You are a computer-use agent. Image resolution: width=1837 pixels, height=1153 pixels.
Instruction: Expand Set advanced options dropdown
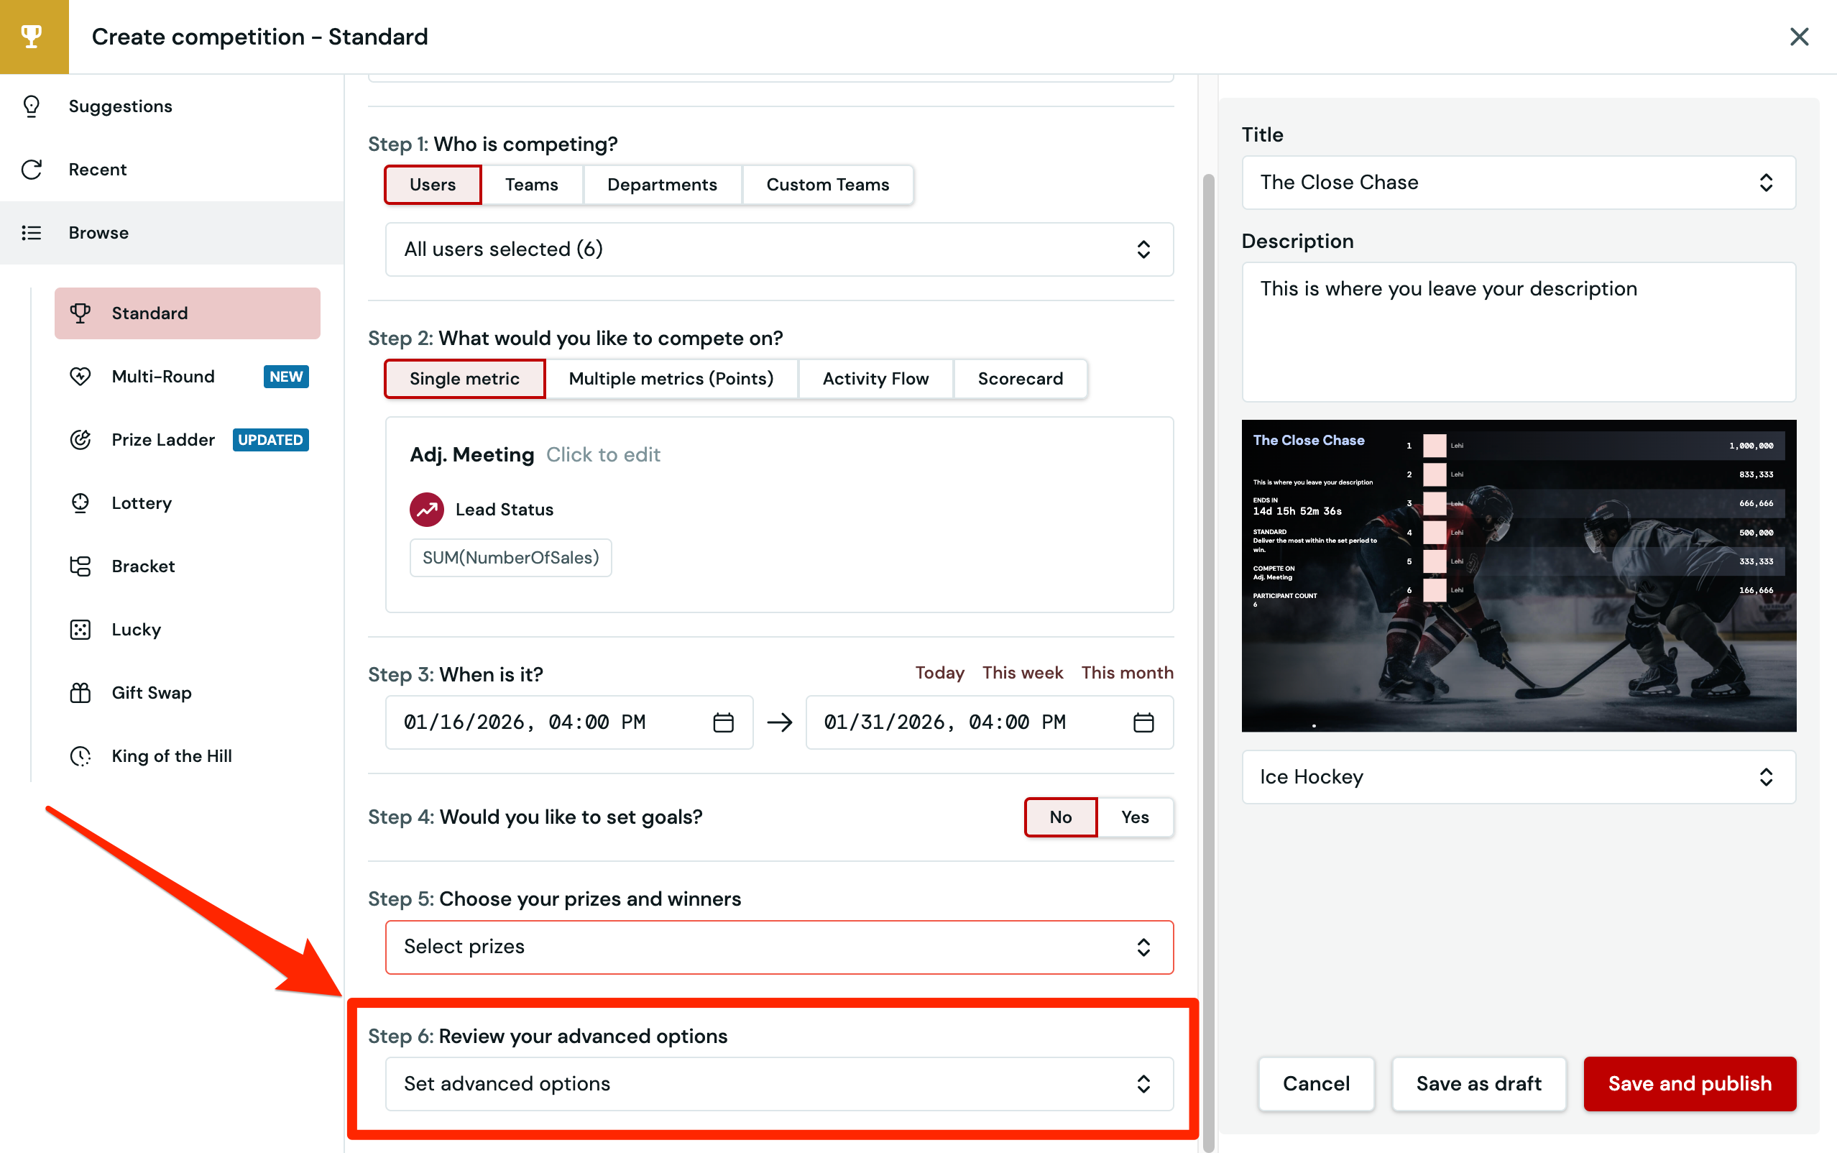[778, 1083]
